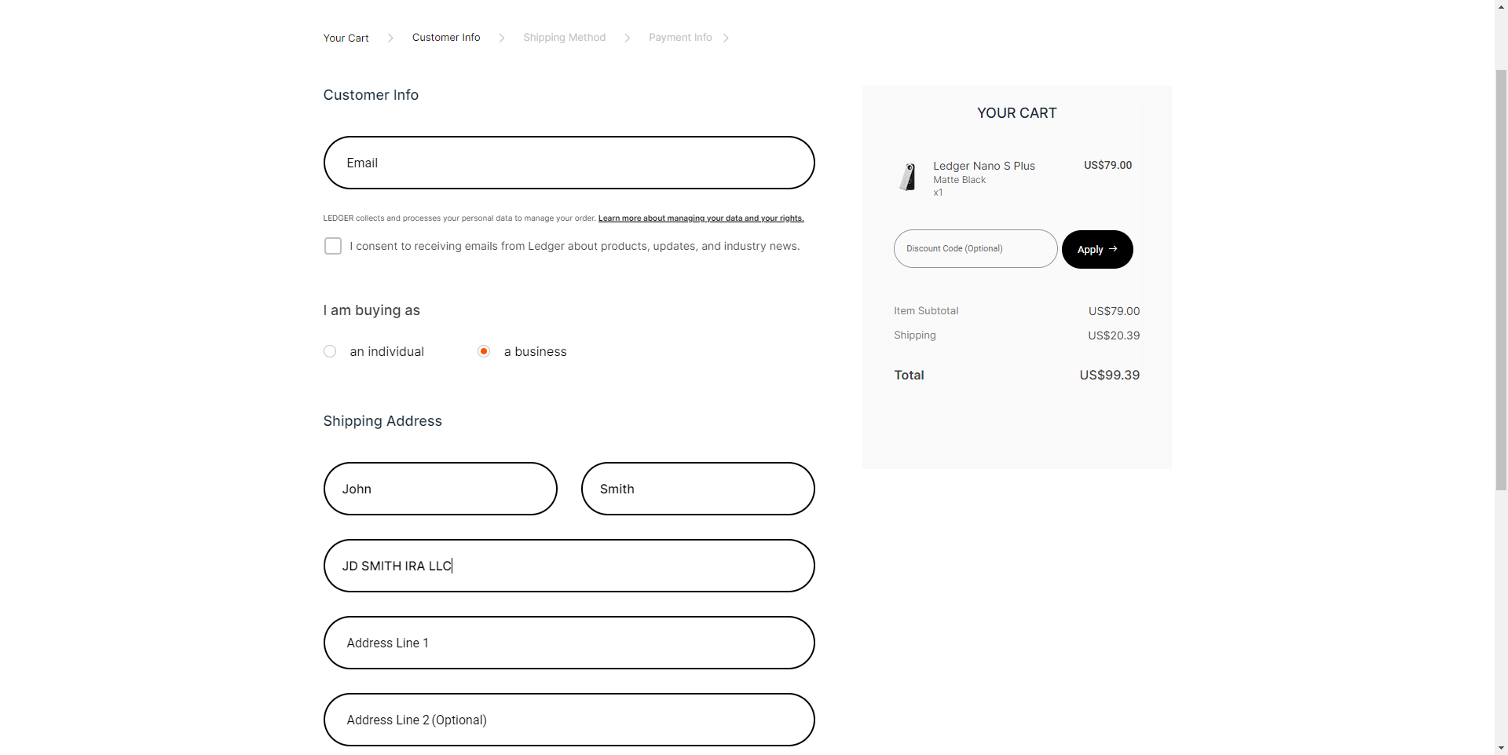Click the chevron after Shipping Method breadcrumb
The height and width of the screenshot is (755, 1508).
pos(628,38)
